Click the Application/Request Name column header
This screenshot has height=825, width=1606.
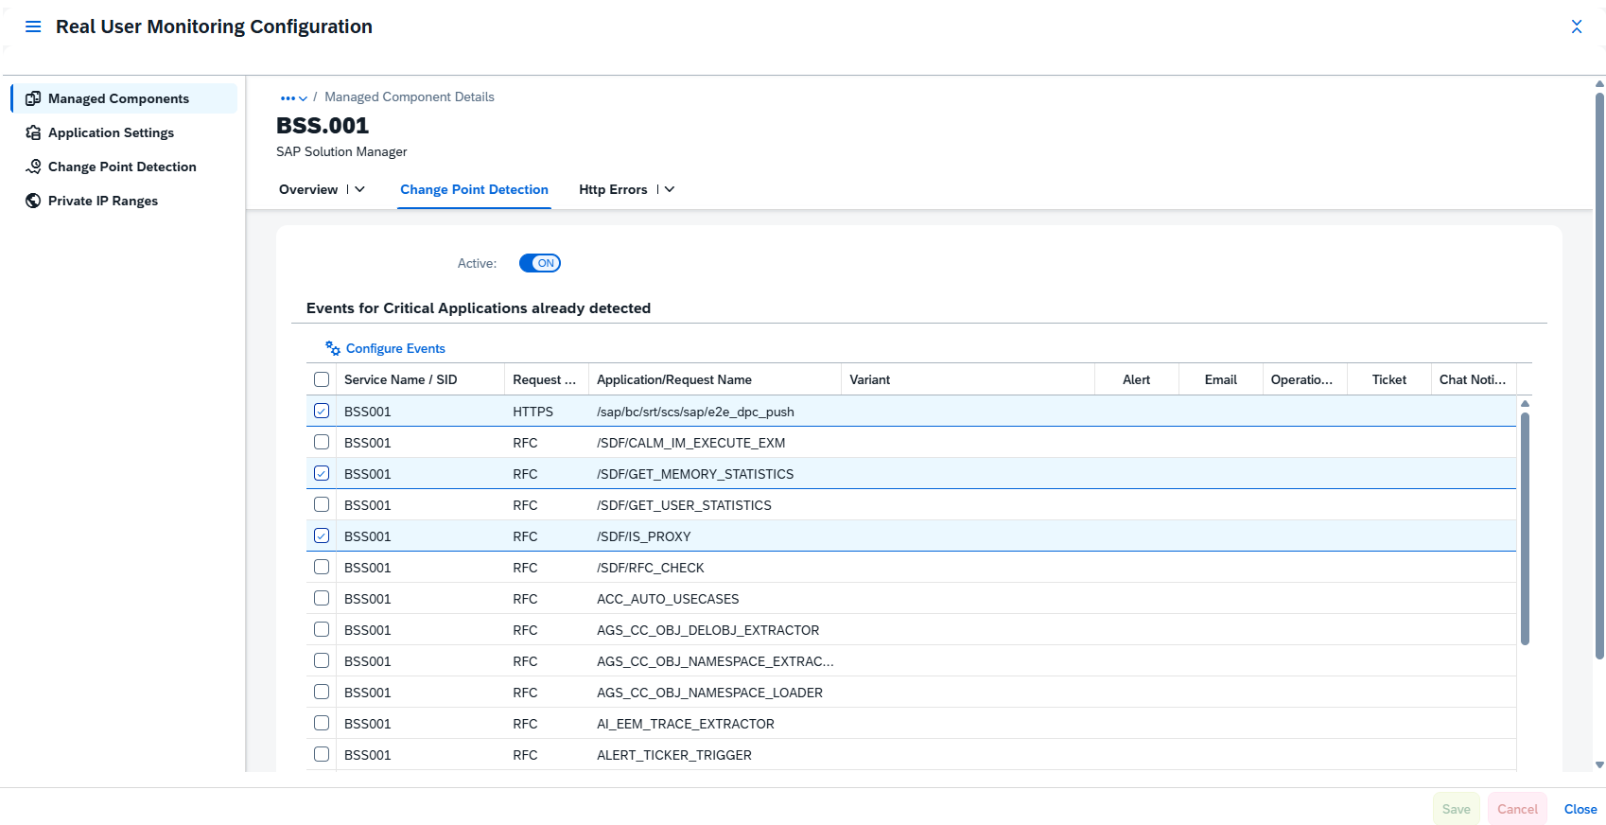[x=674, y=379]
